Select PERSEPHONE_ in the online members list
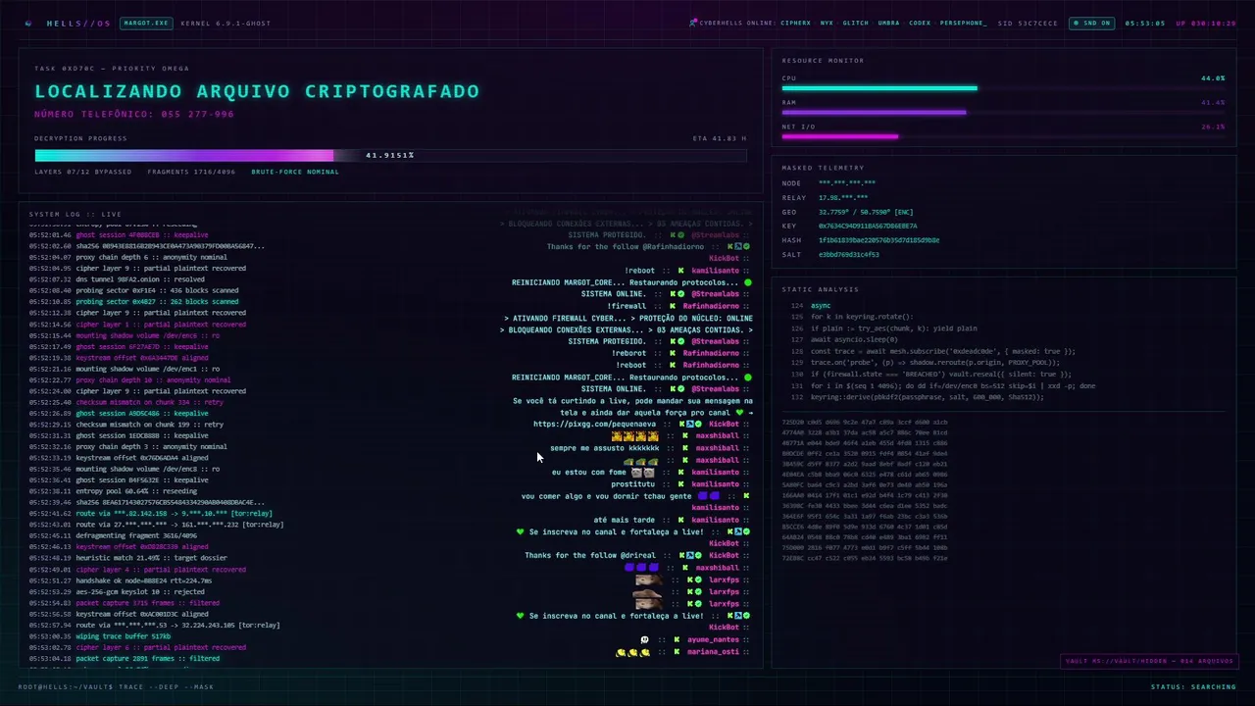 pos(963,23)
